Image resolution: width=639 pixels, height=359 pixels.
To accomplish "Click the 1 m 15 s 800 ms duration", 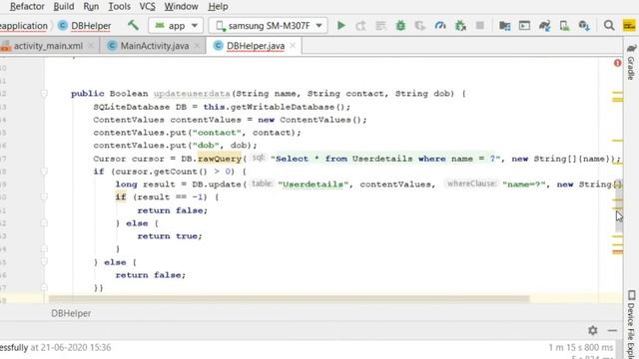I will click(x=580, y=348).
